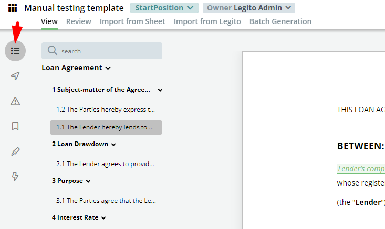Open the apps grid menu icon

click(x=13, y=8)
